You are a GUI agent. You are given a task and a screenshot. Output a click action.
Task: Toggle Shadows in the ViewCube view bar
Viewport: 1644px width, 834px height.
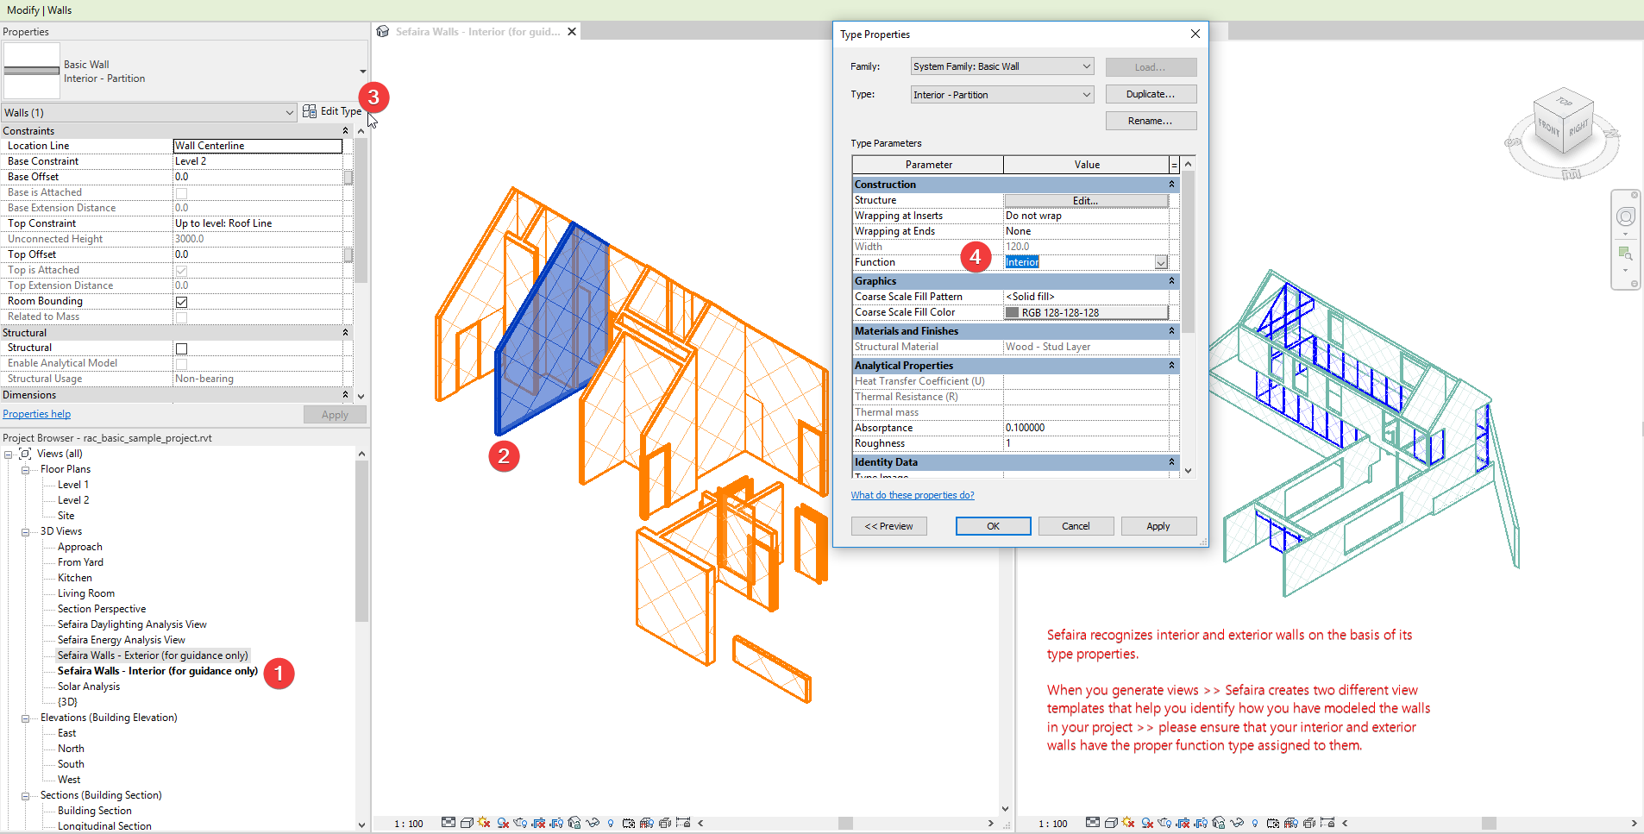point(1147,823)
